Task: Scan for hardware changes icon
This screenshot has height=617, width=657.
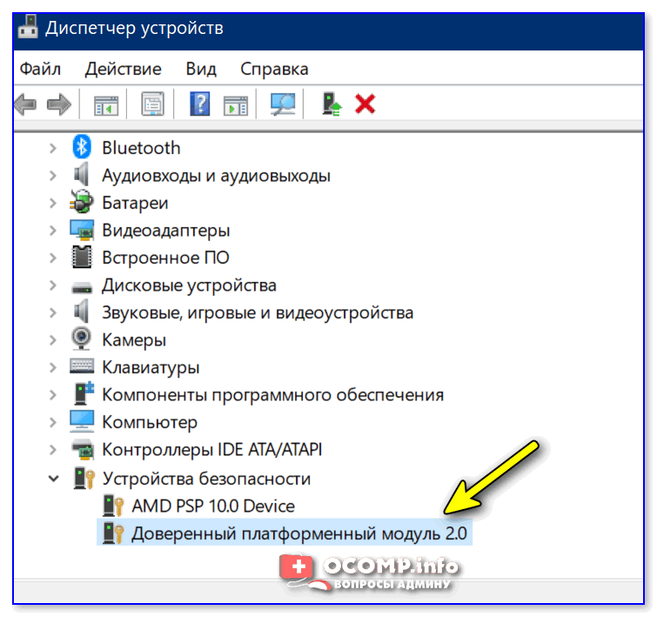Action: pyautogui.click(x=283, y=104)
